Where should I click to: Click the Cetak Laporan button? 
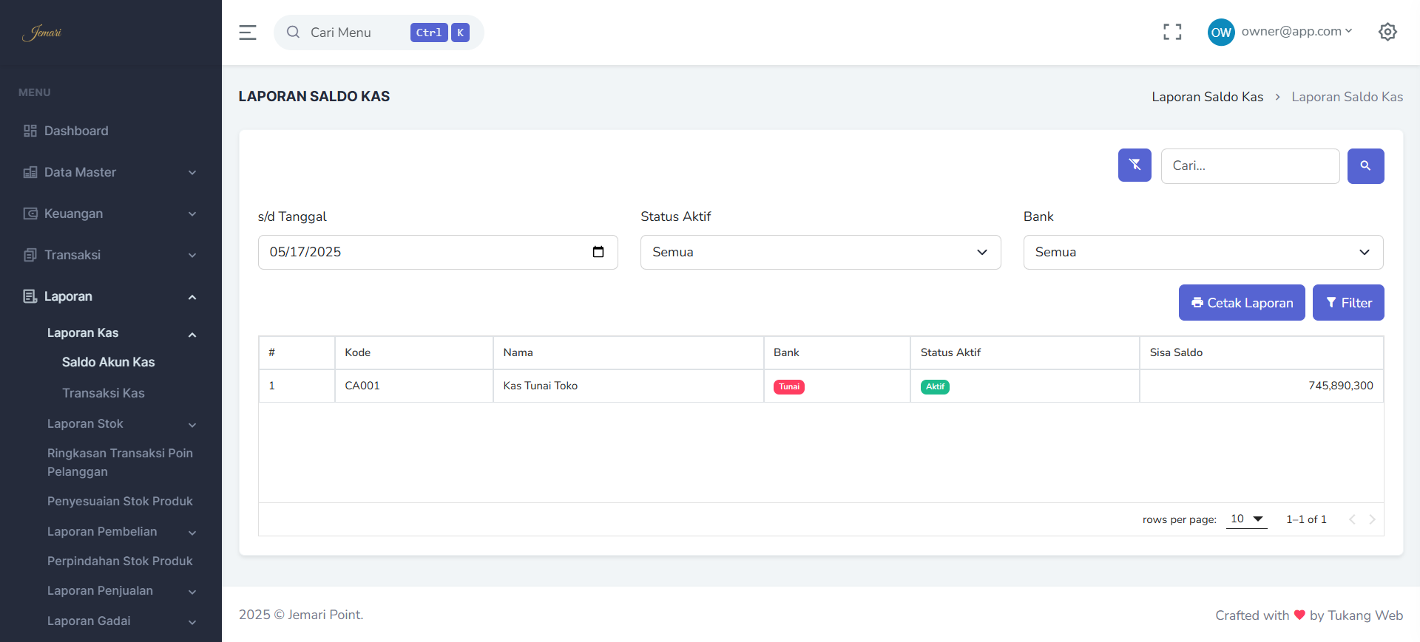(x=1241, y=303)
